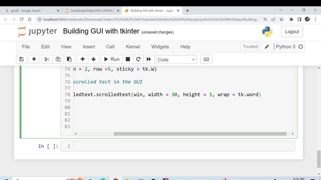Click code line 78 scrolledtext call
The image size is (321, 180).
point(167,94)
